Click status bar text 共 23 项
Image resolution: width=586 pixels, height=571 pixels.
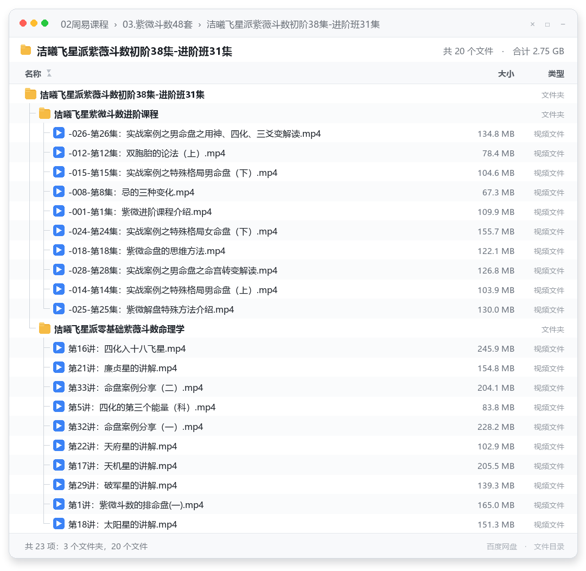pos(86,547)
